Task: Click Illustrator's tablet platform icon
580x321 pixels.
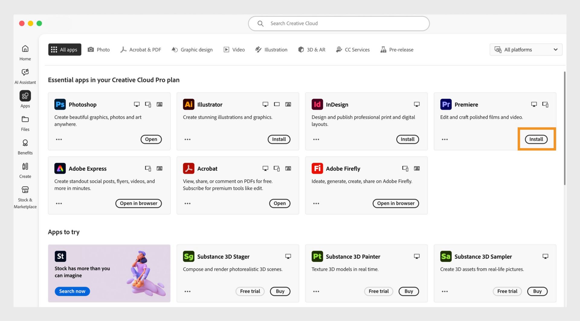Action: tap(277, 104)
